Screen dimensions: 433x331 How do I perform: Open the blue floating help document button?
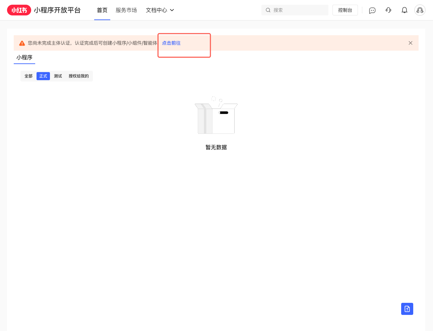tap(407, 309)
